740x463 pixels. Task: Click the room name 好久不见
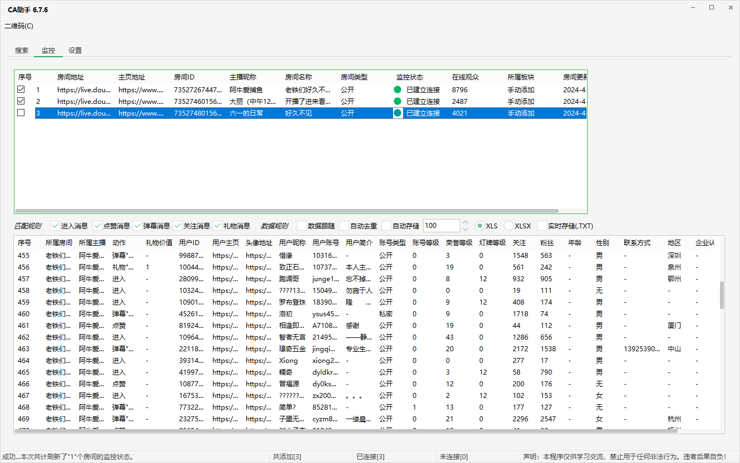point(299,113)
